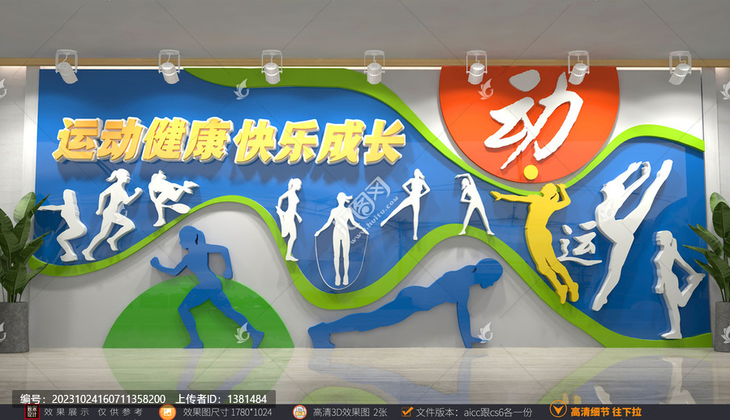
Task: Click the 高清细节 往下拉 label
Action: pos(606,412)
